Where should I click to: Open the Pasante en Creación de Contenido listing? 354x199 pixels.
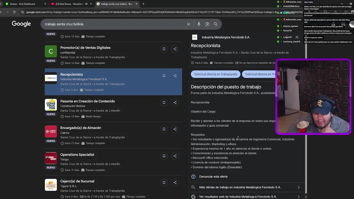pos(87,101)
